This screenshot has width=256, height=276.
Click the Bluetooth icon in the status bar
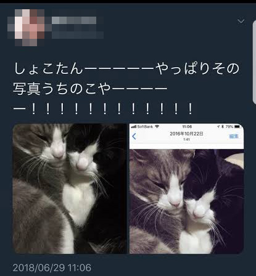coord(223,127)
